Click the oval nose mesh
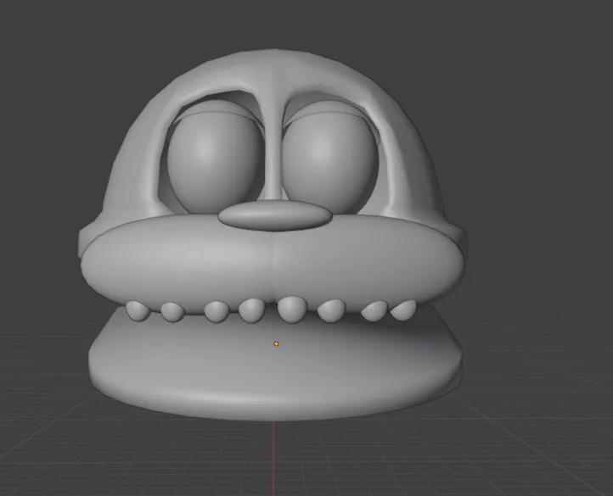Screen dimensions: 613x496 coord(275,215)
